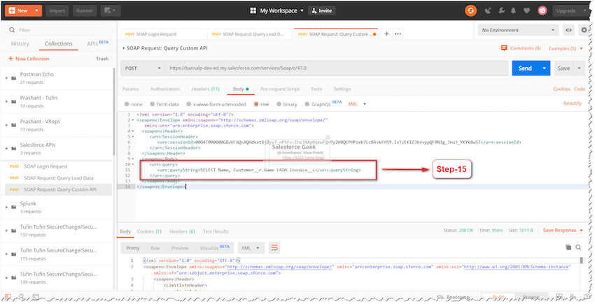Viewport: 595px width, 304px height.
Task: Add a new request tab with plus icon
Action: (386, 34)
